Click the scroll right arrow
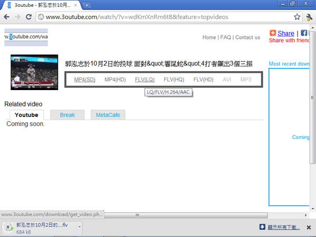 (305, 215)
